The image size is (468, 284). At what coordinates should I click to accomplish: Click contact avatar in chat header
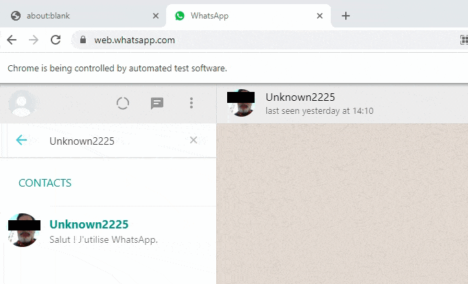[242, 103]
